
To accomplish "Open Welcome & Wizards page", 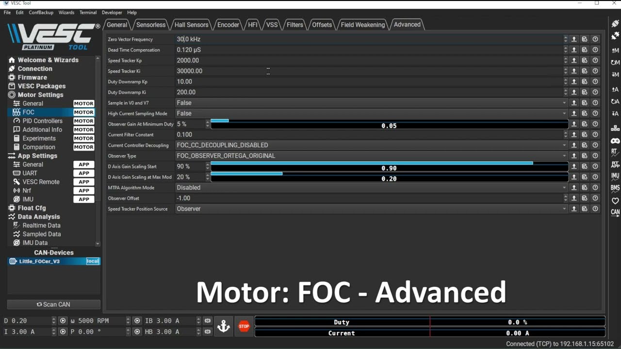I will pyautogui.click(x=48, y=60).
